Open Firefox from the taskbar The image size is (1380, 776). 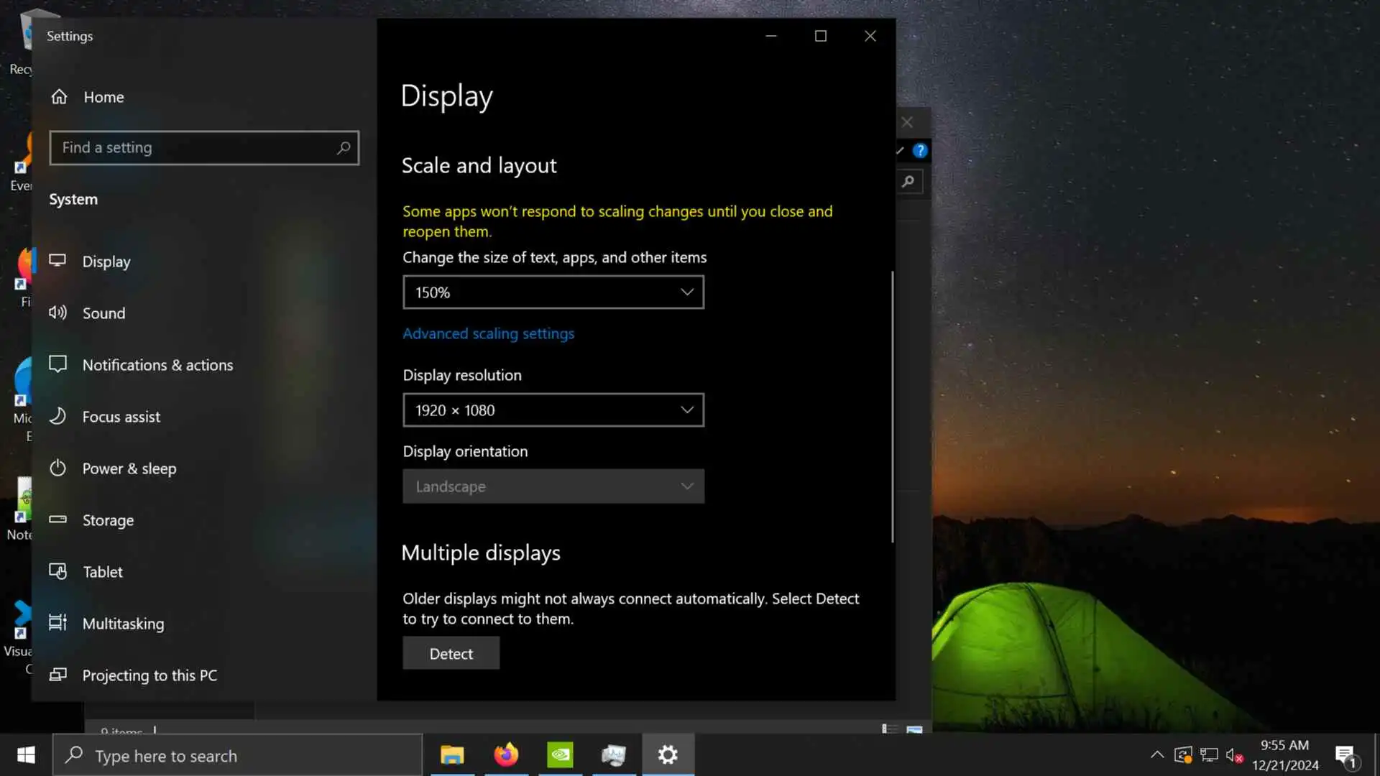click(506, 755)
